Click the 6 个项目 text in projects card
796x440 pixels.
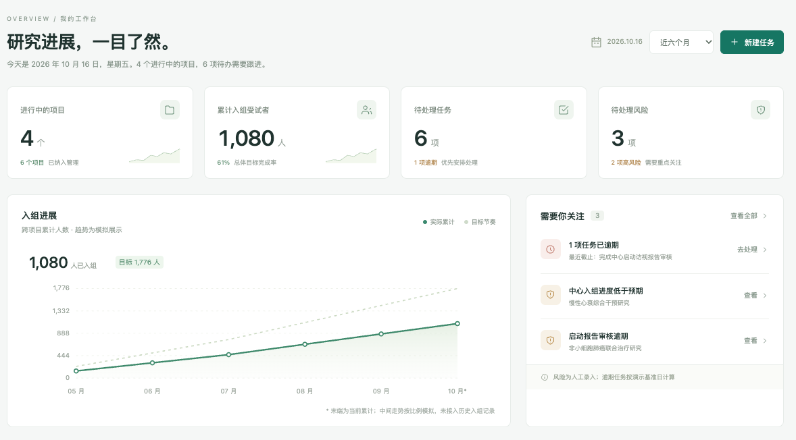click(32, 163)
